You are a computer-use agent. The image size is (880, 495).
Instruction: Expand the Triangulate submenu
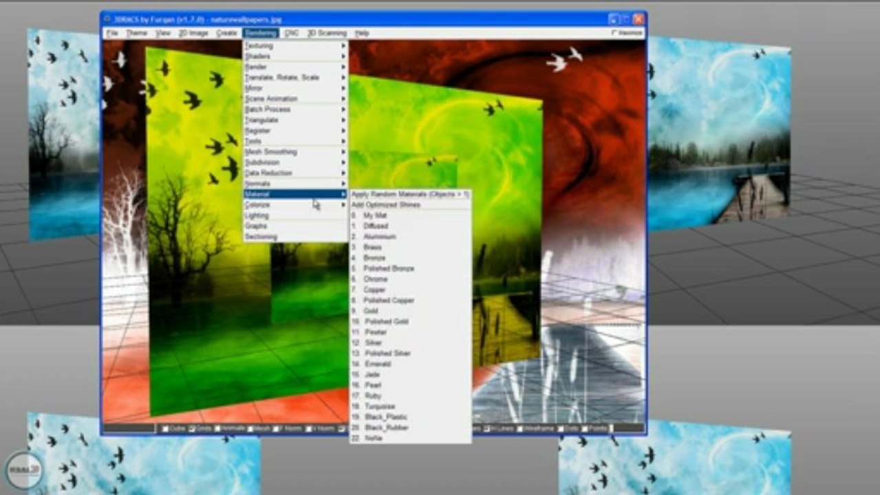tap(295, 120)
